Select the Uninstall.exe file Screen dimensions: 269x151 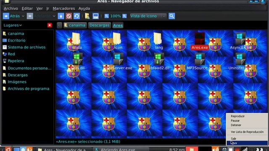click(x=240, y=61)
